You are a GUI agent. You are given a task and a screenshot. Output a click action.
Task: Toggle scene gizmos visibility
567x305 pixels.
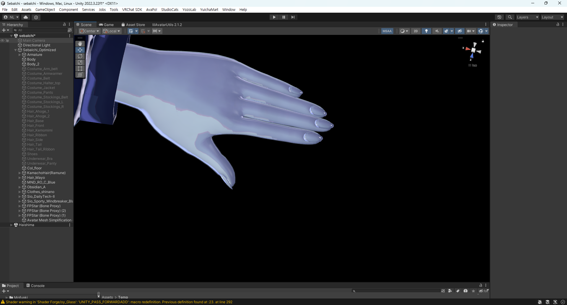tap(481, 31)
